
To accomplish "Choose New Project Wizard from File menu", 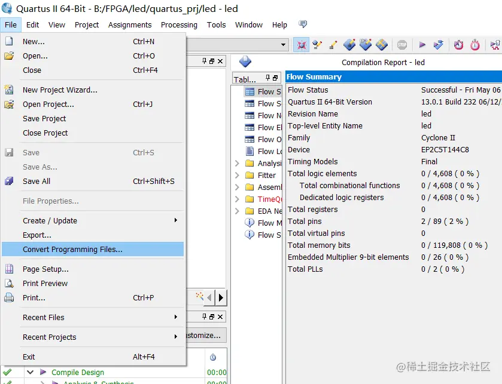I will tap(93, 90).
